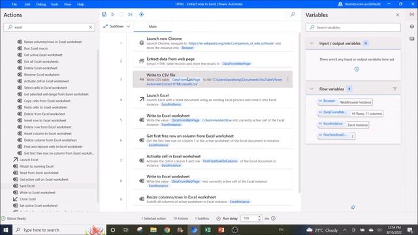Run the flow with the play button
The width and height of the screenshot is (418, 235).
click(113, 14)
